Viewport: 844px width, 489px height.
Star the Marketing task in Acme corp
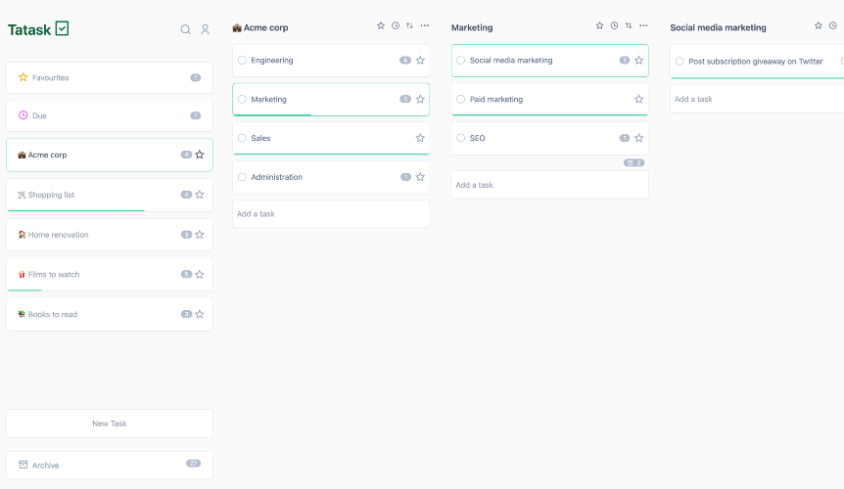click(420, 99)
